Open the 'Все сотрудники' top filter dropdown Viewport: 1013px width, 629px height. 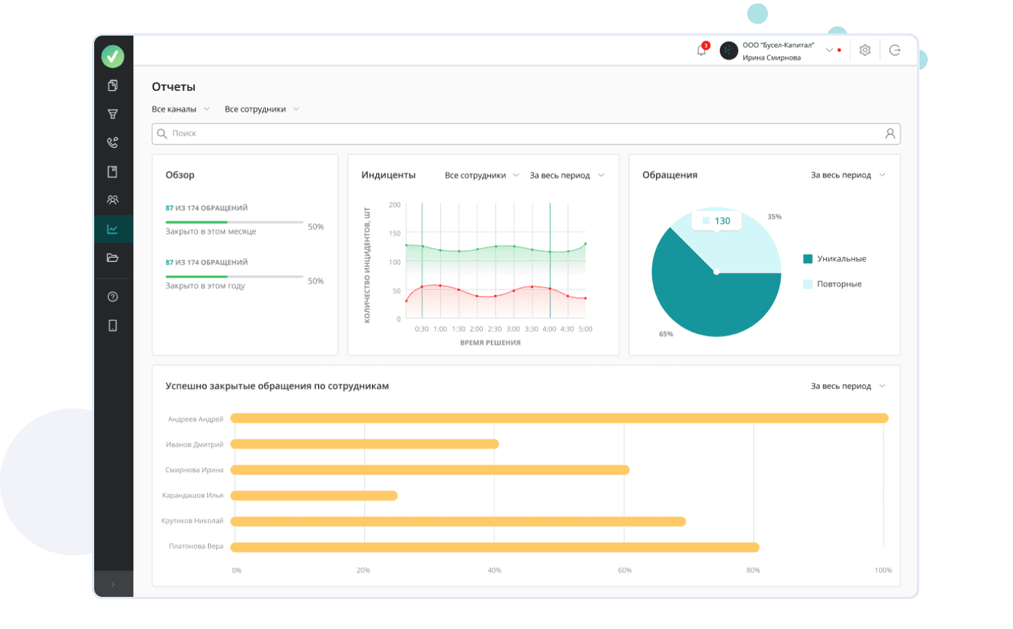[x=262, y=109]
